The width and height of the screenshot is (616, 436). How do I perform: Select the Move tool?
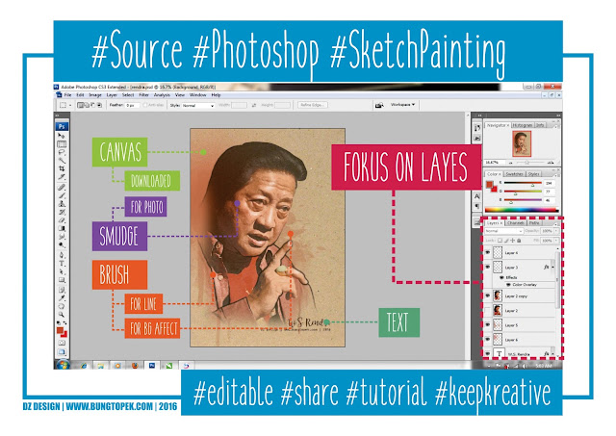point(62,136)
